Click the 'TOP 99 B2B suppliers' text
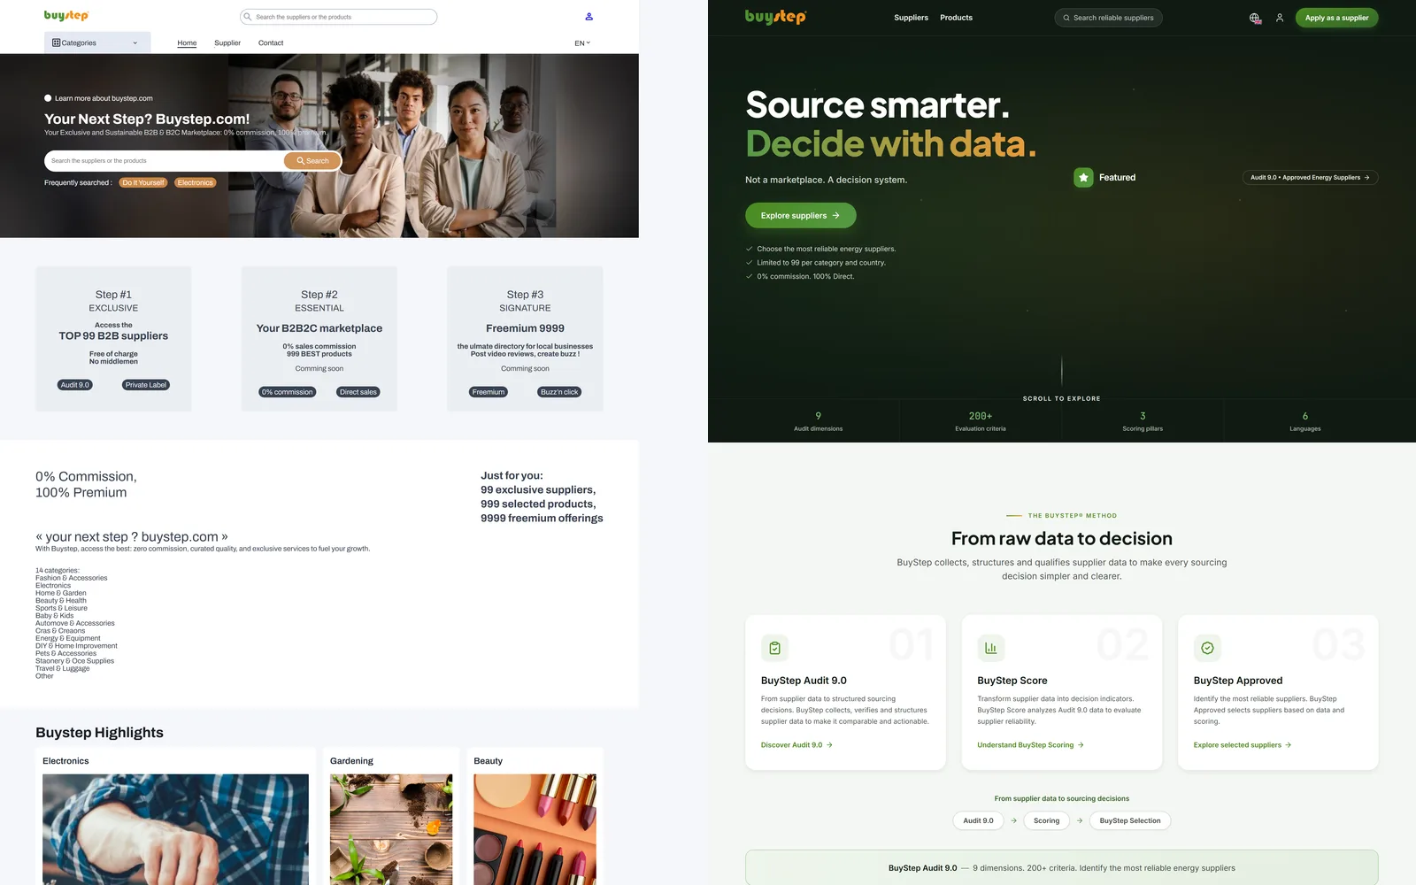Screen dimensions: 1416x885 click(113, 336)
